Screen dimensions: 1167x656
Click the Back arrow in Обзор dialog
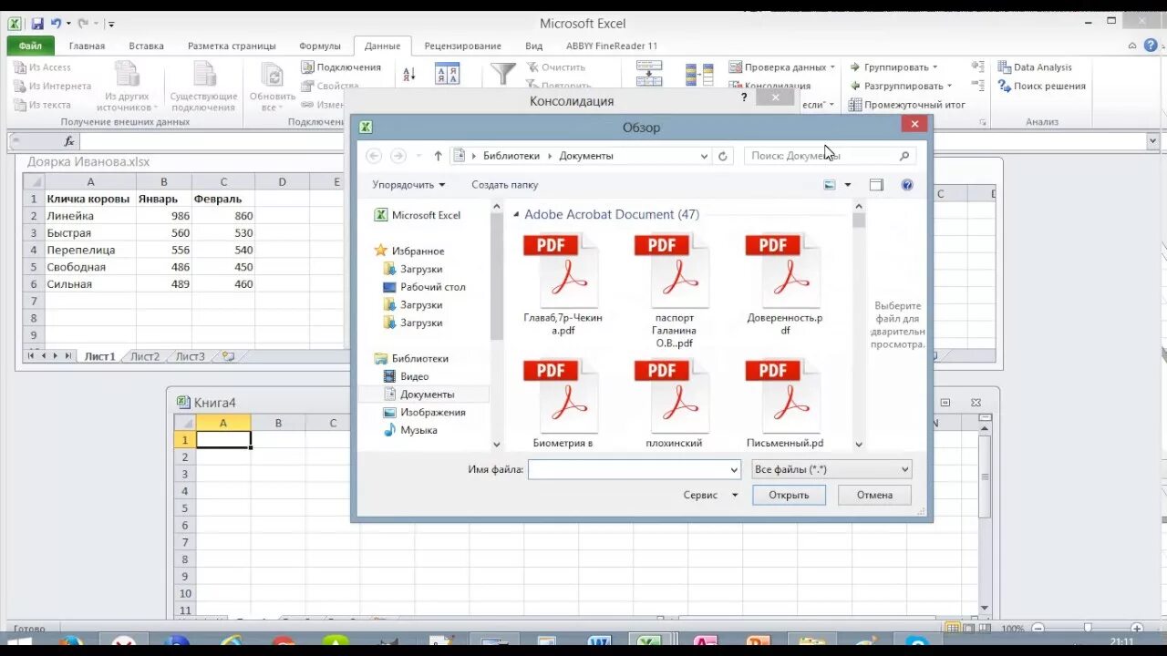click(374, 156)
